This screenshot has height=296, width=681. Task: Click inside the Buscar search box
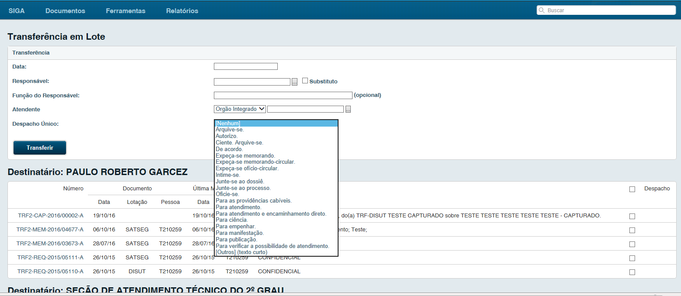tap(606, 10)
